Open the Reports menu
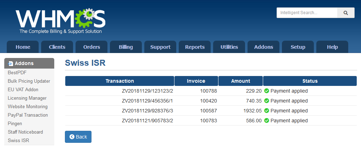 click(x=195, y=47)
